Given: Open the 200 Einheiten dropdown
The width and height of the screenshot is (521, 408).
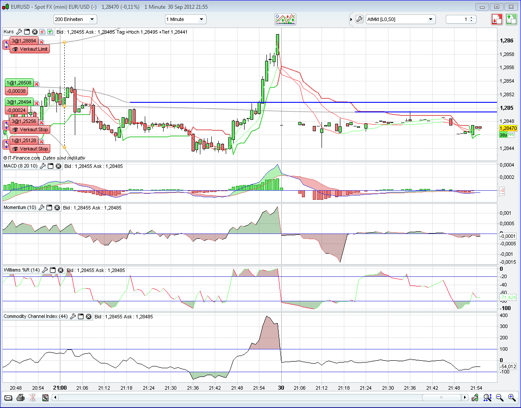Looking at the screenshot, I should tap(75, 19).
